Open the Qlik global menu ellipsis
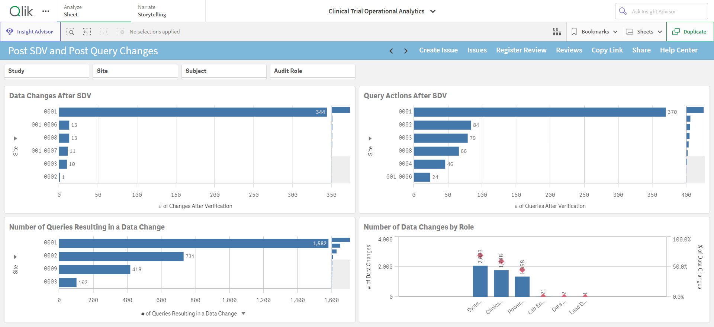The height and width of the screenshot is (327, 714). tap(46, 11)
